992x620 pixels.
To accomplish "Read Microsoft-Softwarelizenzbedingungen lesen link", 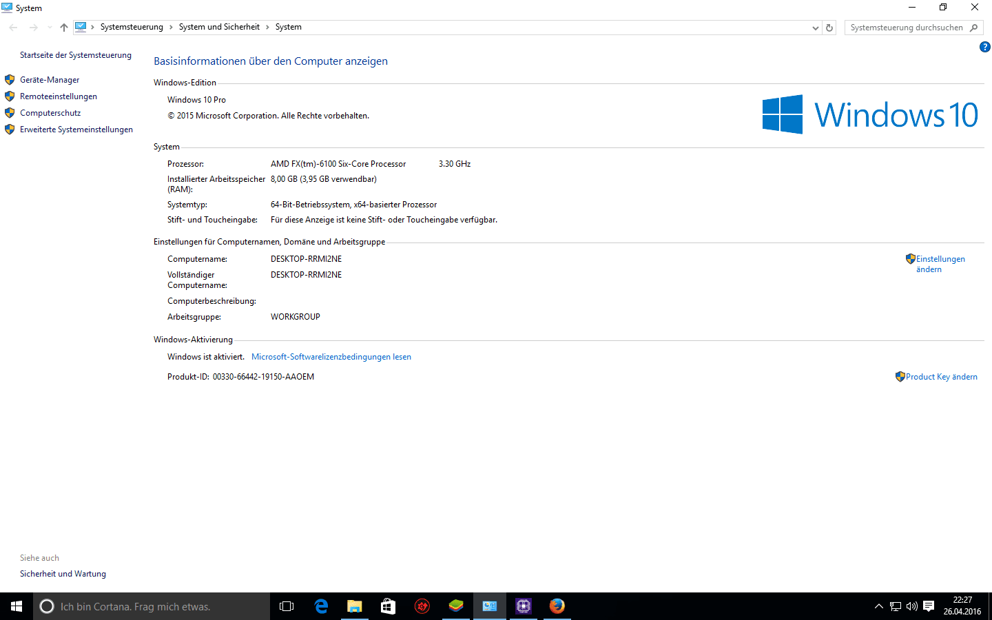I will 331,357.
